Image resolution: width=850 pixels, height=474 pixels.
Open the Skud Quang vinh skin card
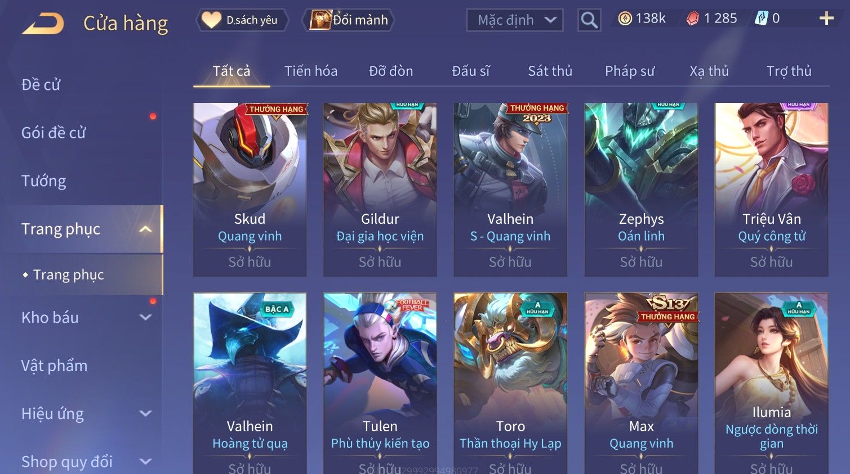(250, 189)
